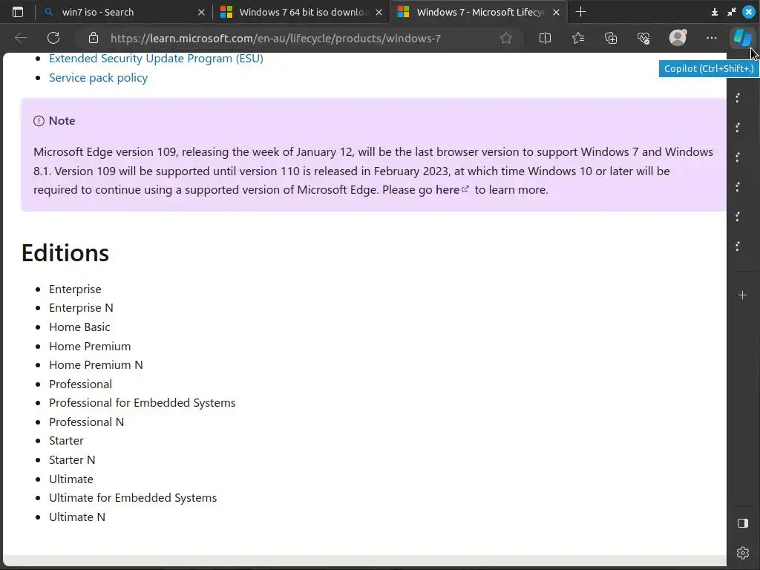Add a new sidebar app with plus

click(742, 295)
